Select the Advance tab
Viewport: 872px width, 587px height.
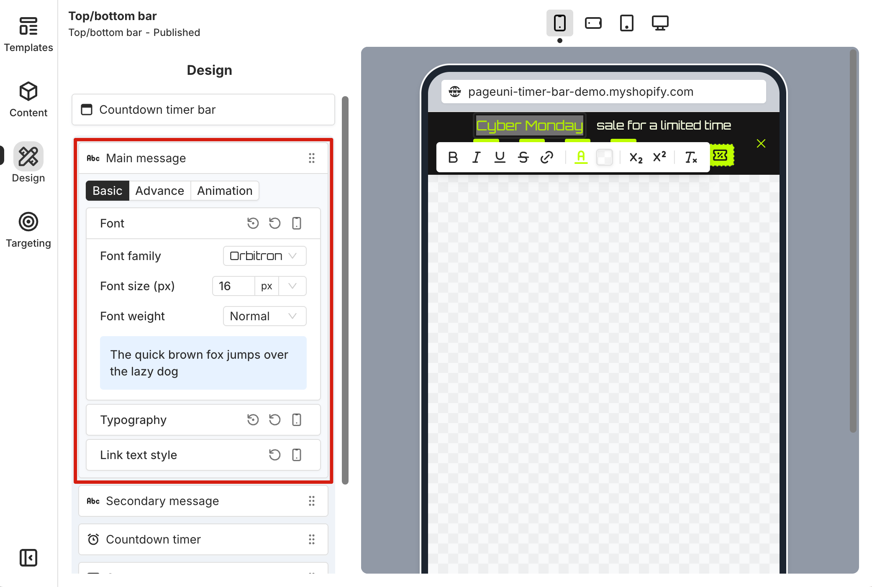[160, 191]
